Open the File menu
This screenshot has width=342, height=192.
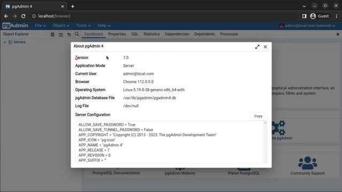pos(40,26)
